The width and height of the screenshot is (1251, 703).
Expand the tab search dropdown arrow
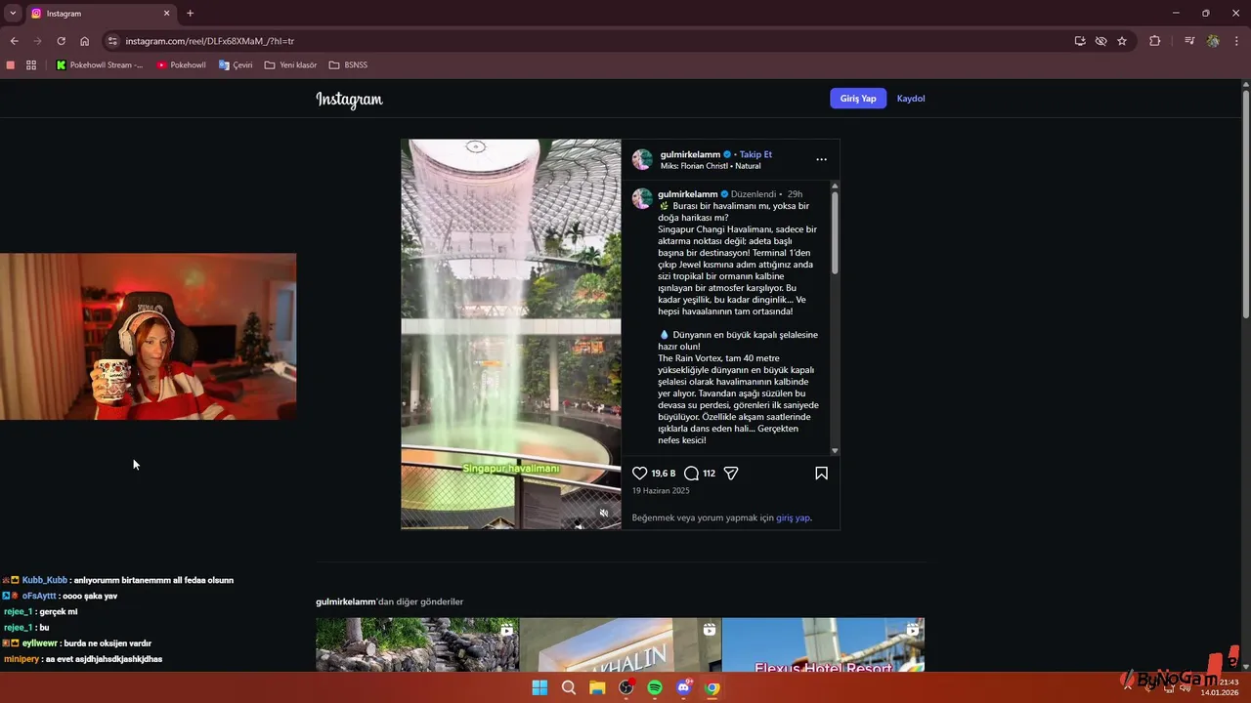(x=13, y=14)
